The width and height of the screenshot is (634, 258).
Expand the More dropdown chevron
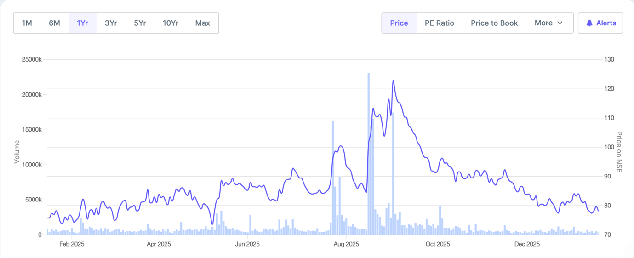tap(560, 23)
